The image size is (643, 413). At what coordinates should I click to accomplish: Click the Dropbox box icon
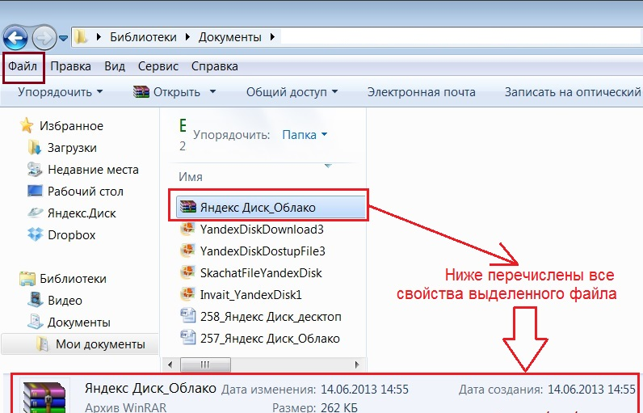35,234
